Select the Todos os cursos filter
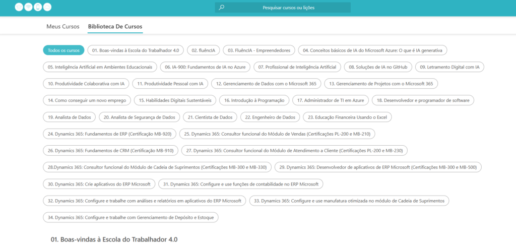Viewport: 516px width, 244px height. (63, 50)
